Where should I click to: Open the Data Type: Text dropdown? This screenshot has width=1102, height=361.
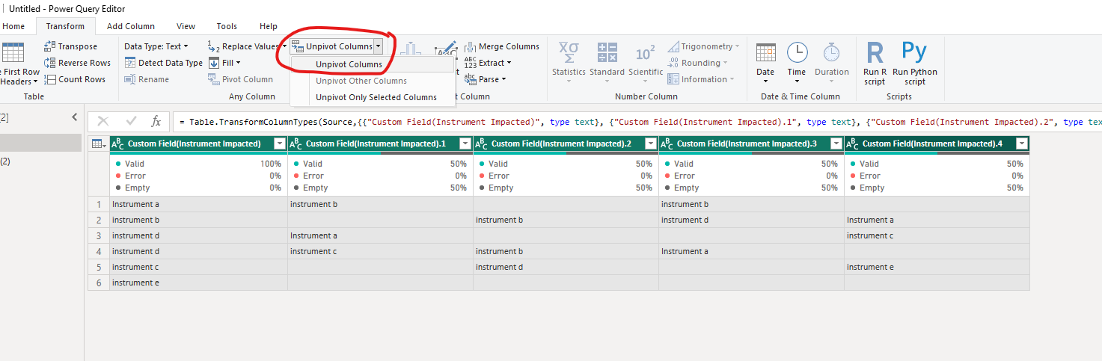156,46
